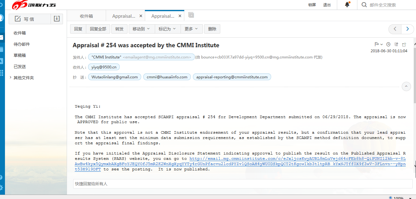Image resolution: width=416 pixels, height=199 pixels.
Task: Open the 草稿箱 folder
Action: point(20,55)
